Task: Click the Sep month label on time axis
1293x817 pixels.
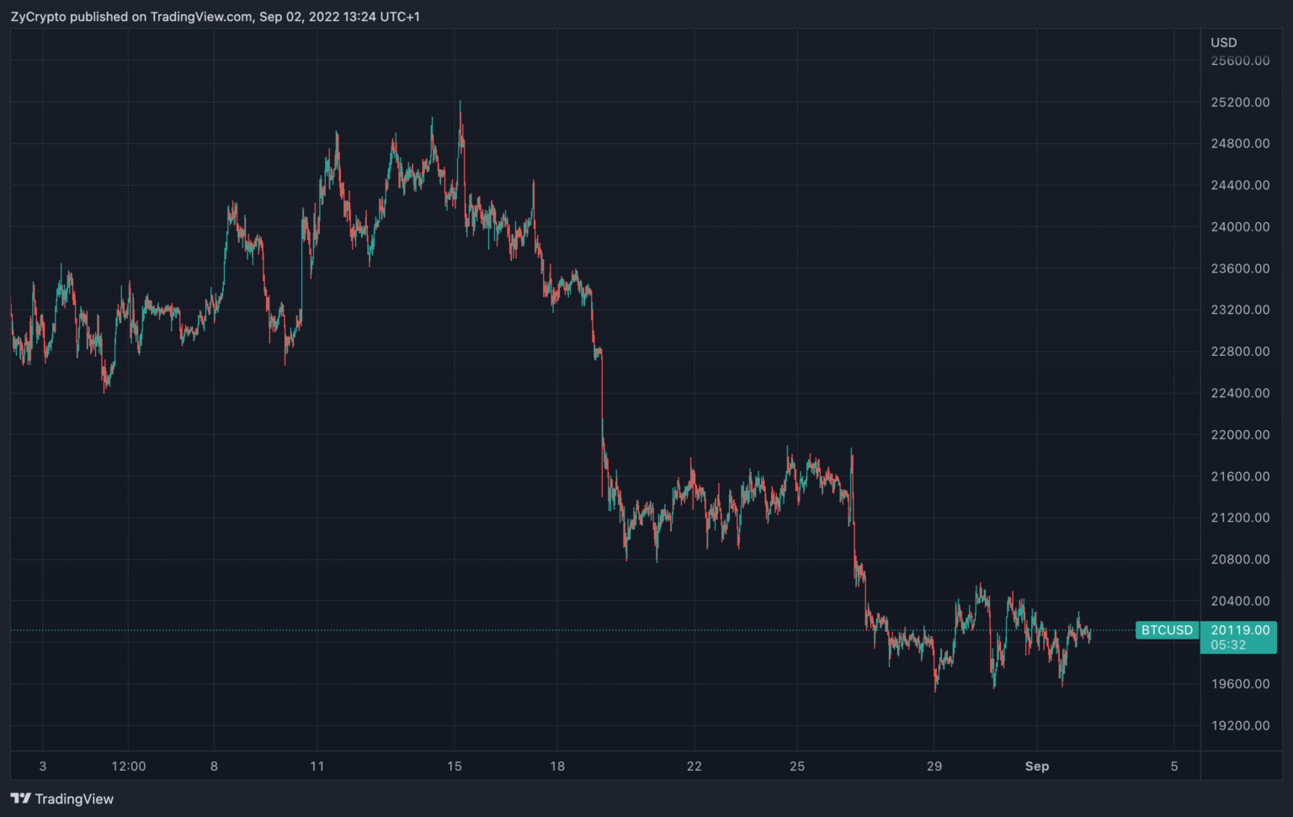Action: point(1037,767)
